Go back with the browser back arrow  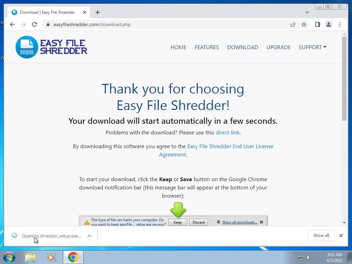(12, 24)
